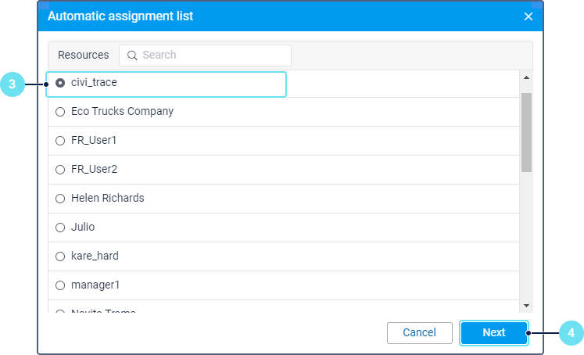Close the Automatic assignment list dialog
The width and height of the screenshot is (584, 355).
[x=528, y=16]
